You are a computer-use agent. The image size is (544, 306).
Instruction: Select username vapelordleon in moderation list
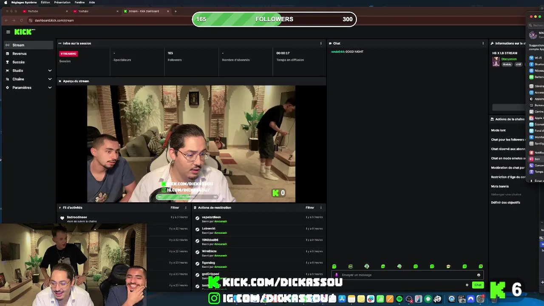pos(211,217)
